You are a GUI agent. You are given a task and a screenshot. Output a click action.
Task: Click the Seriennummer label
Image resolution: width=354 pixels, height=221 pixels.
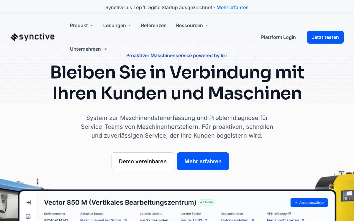55,214
